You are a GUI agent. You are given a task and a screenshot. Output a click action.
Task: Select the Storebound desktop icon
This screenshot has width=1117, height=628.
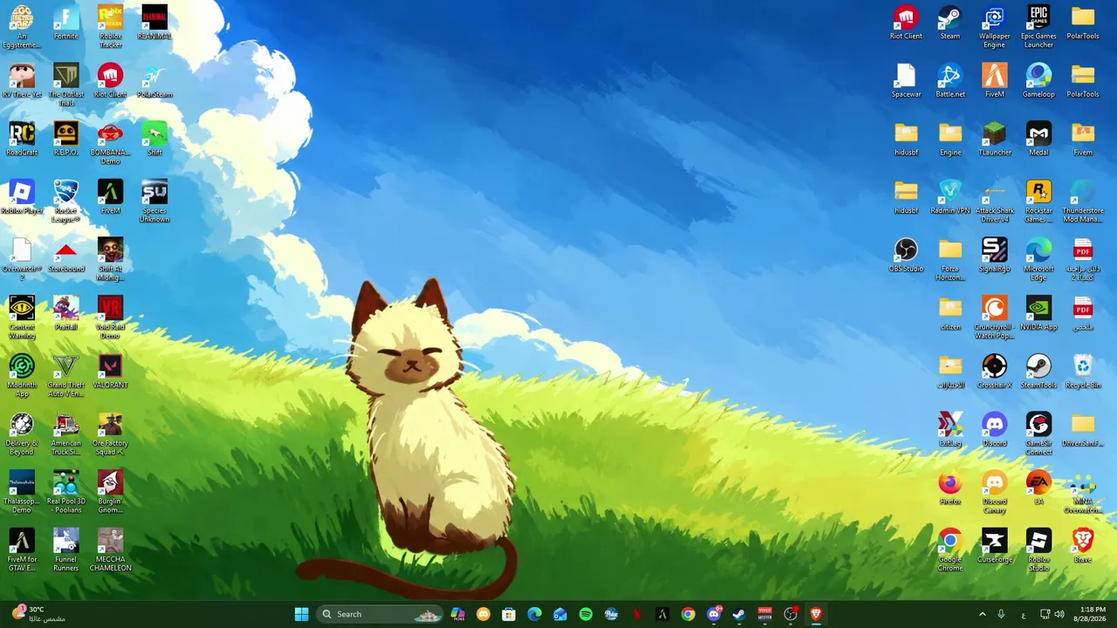(x=66, y=256)
